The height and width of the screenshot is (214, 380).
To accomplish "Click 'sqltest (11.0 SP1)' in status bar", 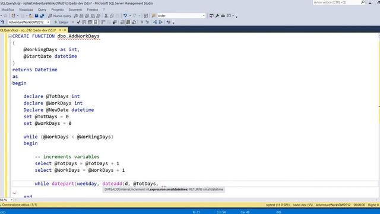I will coord(278,205).
